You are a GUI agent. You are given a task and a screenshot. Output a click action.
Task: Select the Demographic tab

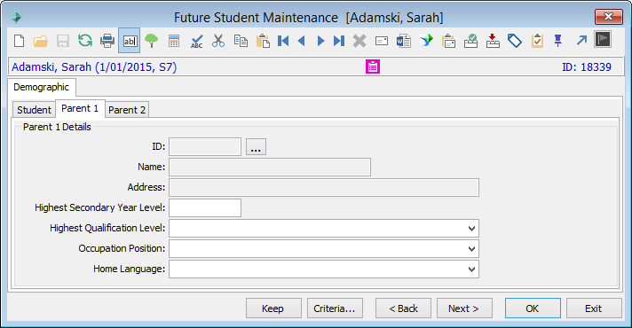pyautogui.click(x=41, y=87)
